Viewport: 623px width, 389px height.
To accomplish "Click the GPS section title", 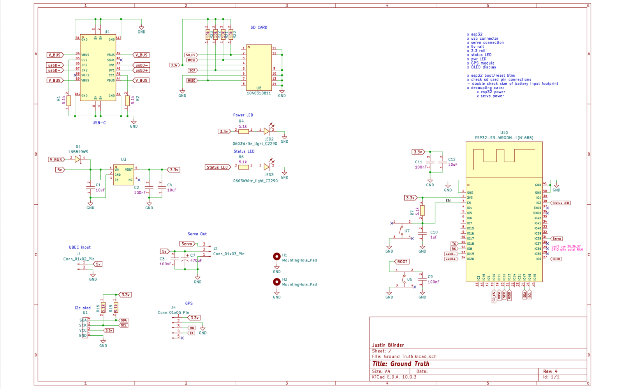I will coord(189,303).
